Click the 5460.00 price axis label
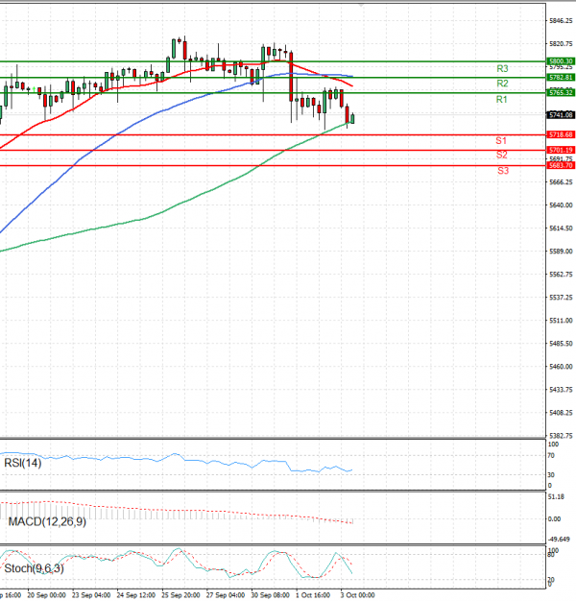Screen dimensions: 576x601 click(561, 367)
